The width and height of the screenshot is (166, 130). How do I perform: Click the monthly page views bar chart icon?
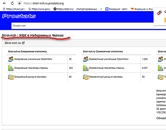pyautogui.click(x=86, y=68)
